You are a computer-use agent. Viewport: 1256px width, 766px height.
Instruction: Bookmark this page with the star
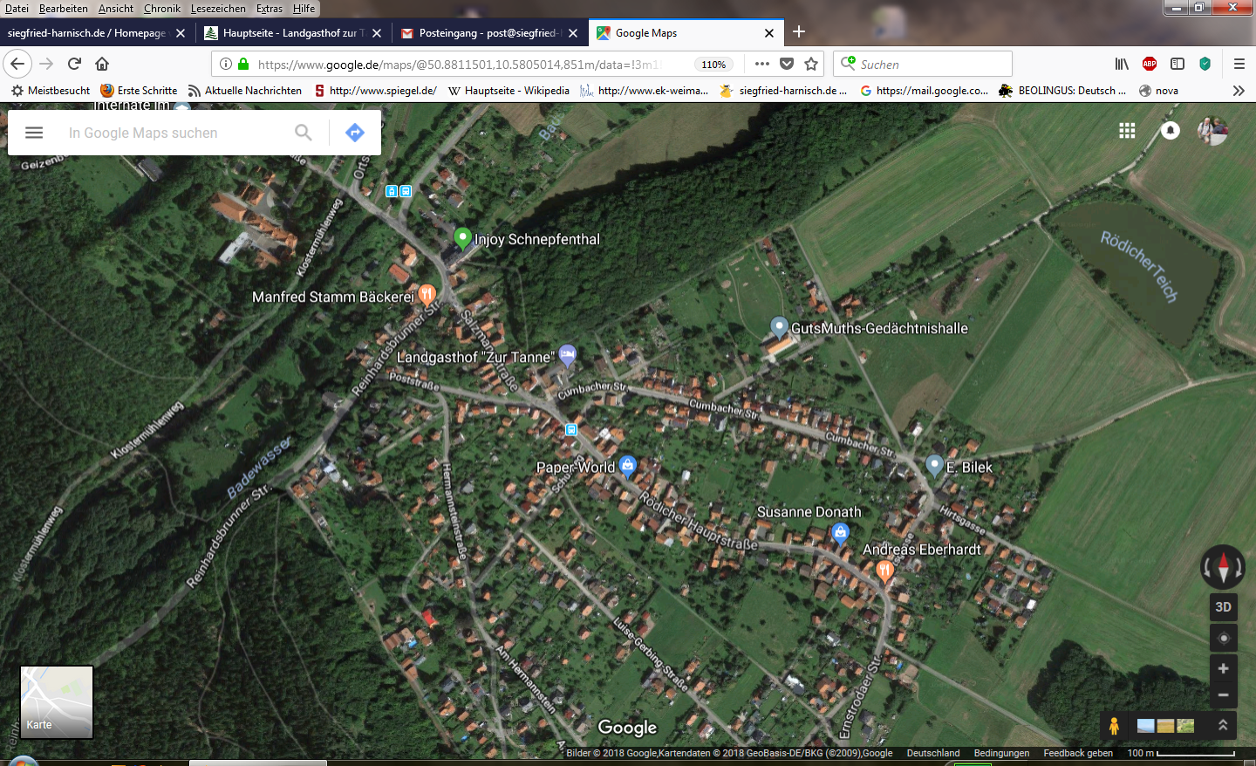(x=811, y=64)
